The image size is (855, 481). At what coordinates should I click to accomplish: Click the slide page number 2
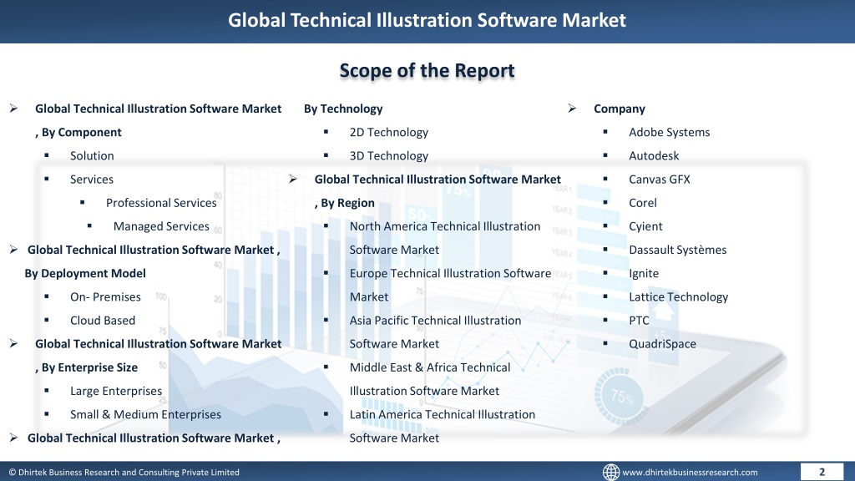pyautogui.click(x=822, y=472)
